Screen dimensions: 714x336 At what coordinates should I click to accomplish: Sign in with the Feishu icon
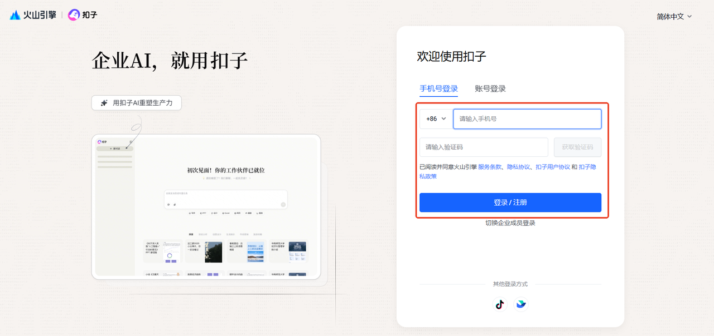click(x=520, y=304)
